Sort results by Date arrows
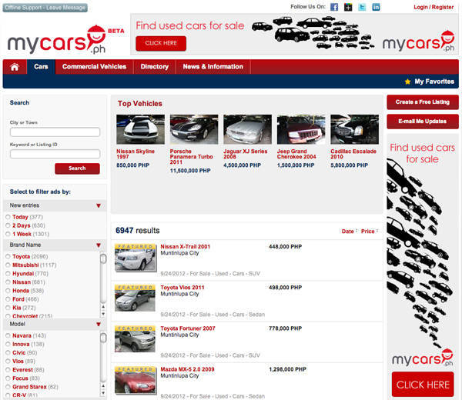This screenshot has height=400, width=462. (x=357, y=231)
